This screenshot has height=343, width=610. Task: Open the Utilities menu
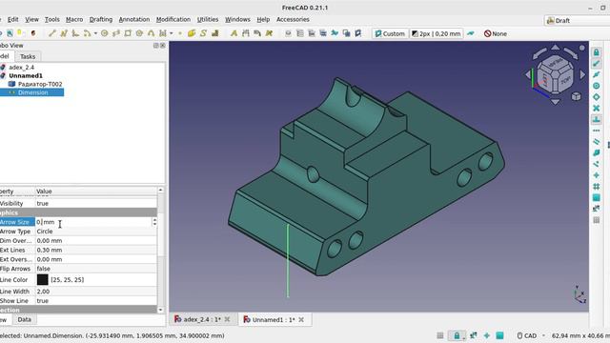click(208, 19)
